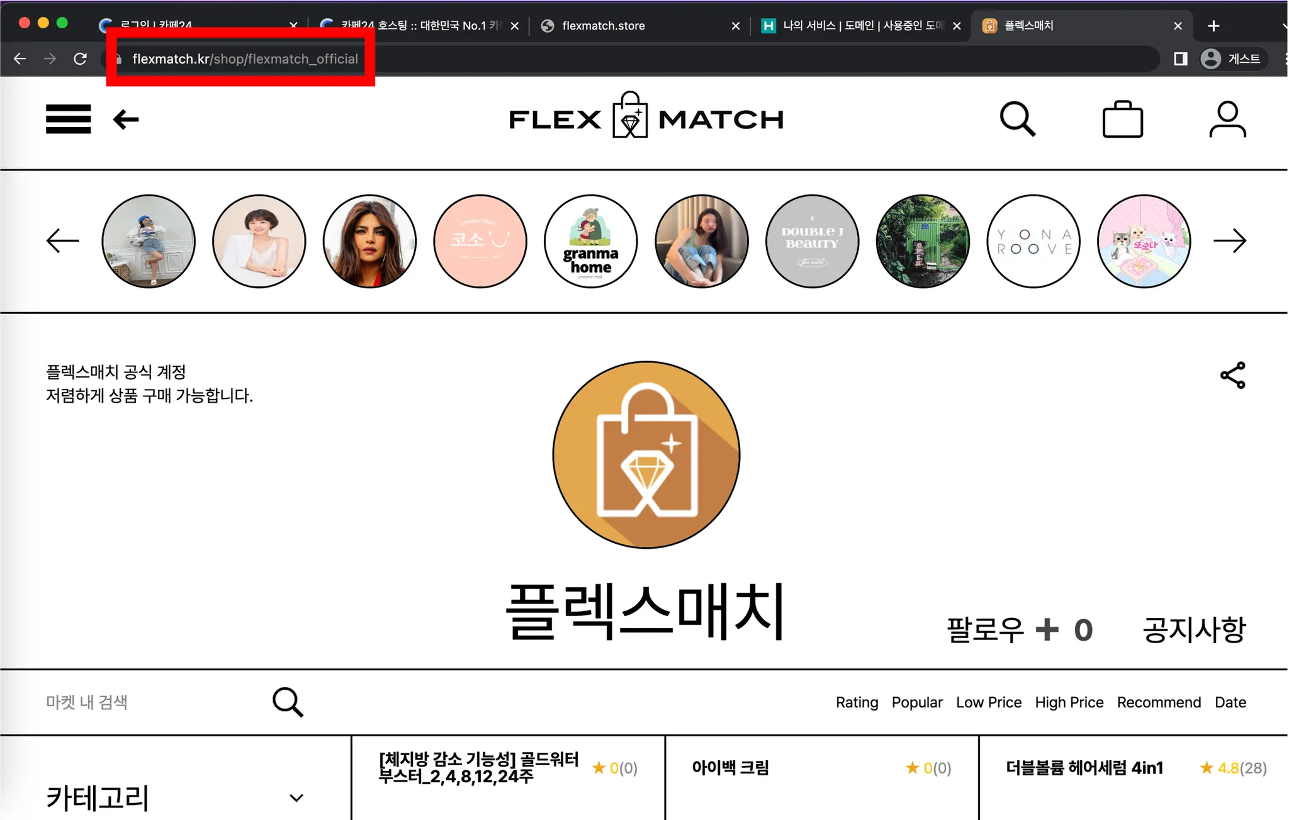Click the market search magnifier icon

tap(288, 702)
